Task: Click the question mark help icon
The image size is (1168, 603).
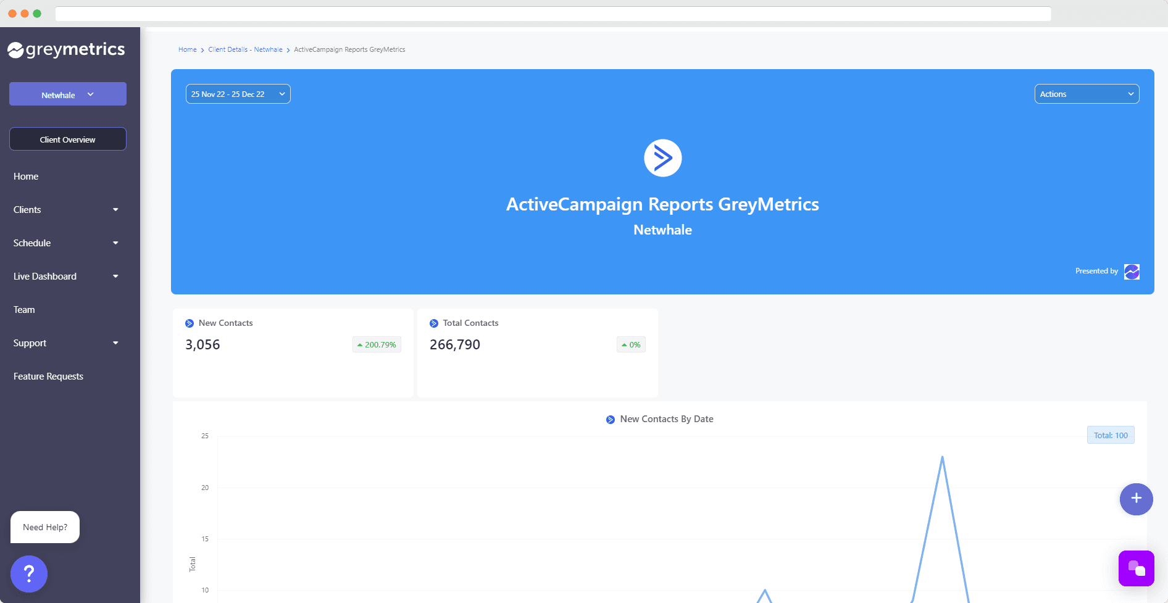Action: click(28, 574)
